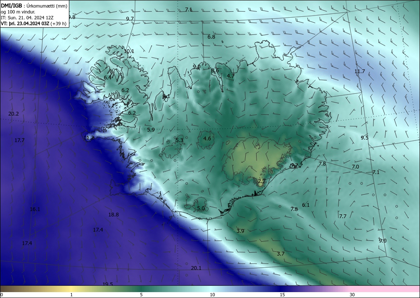Select the 3.7 value label
This screenshot has height=298, width=420.
point(281,253)
